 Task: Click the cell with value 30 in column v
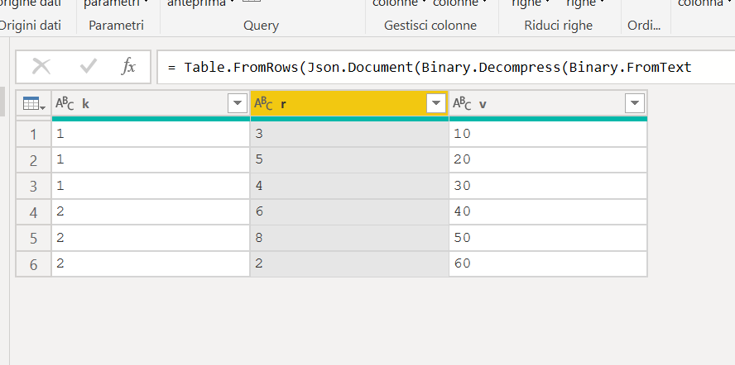[548, 187]
